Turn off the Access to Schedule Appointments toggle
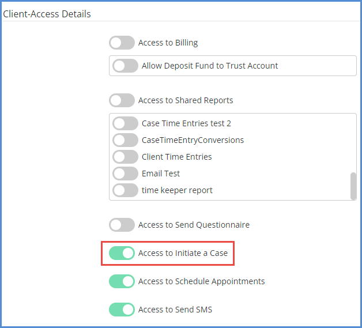Image resolution: width=362 pixels, height=328 pixels. (122, 281)
